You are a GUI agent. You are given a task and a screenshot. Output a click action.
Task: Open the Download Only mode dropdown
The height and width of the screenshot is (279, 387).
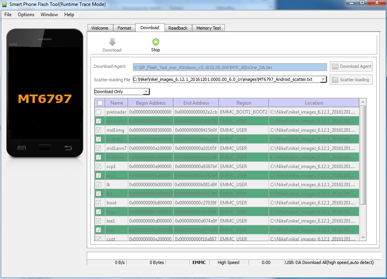tap(146, 92)
